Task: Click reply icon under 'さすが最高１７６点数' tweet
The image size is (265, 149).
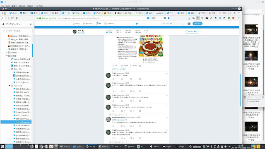Action: pos(113,79)
